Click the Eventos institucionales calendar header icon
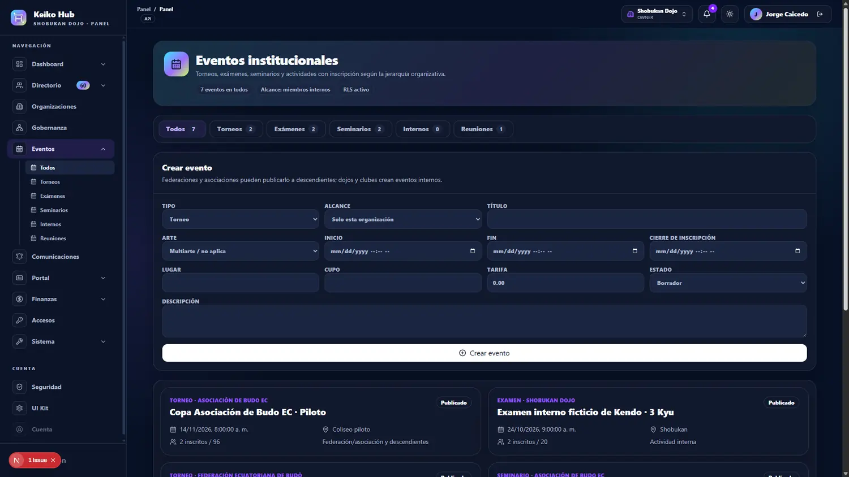This screenshot has height=477, width=849. coord(176,64)
